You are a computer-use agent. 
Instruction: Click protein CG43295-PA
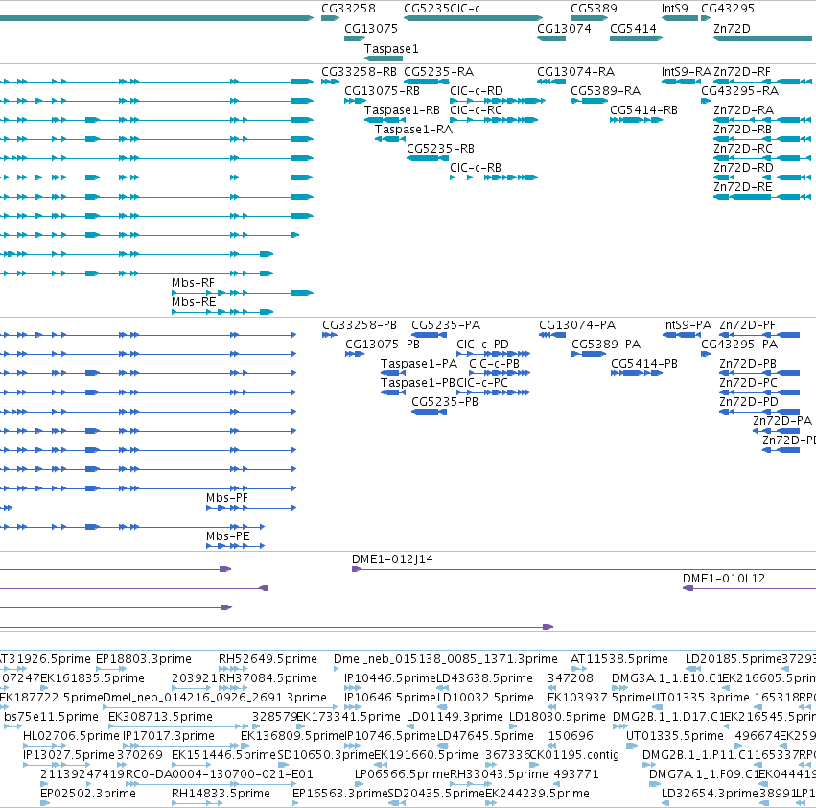point(706,354)
